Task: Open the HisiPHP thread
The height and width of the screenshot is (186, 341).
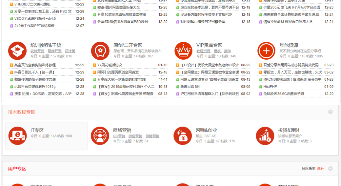Action: coord(270,87)
